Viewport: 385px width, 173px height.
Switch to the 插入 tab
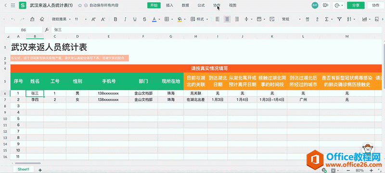[170, 5]
